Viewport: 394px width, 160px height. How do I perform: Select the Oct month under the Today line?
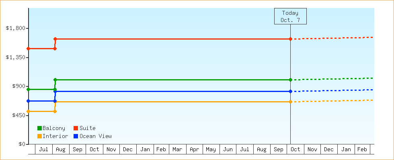tap(295, 149)
